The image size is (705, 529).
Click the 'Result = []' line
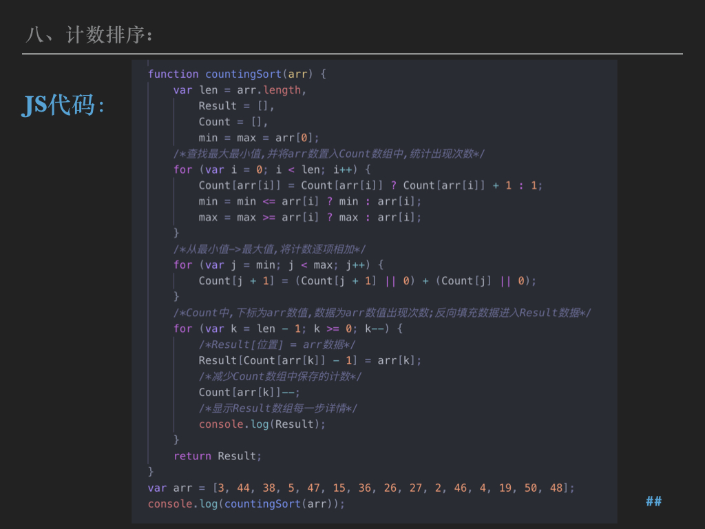click(x=237, y=105)
